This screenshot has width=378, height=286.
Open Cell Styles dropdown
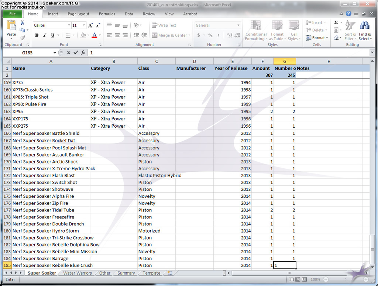(294, 31)
